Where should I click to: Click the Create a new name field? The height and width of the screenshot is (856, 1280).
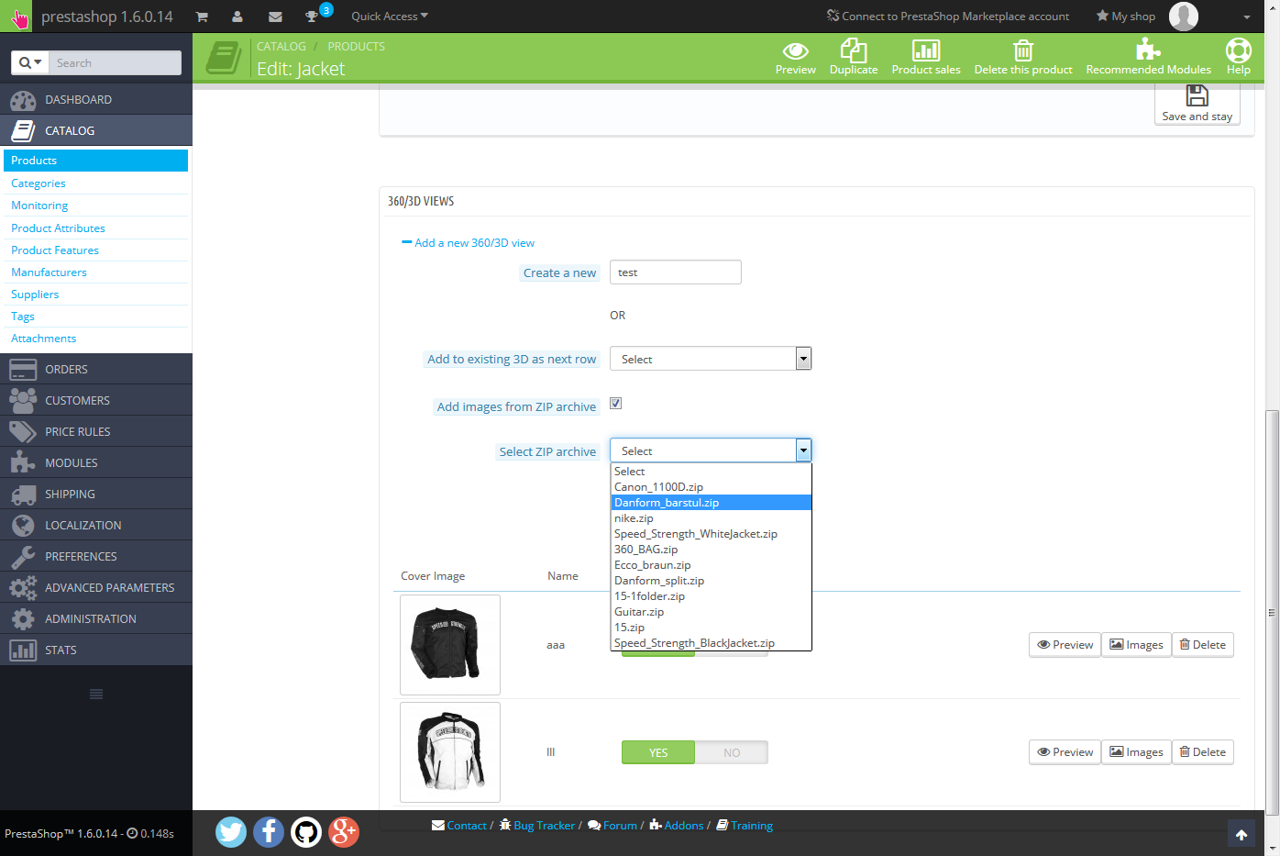click(x=676, y=272)
